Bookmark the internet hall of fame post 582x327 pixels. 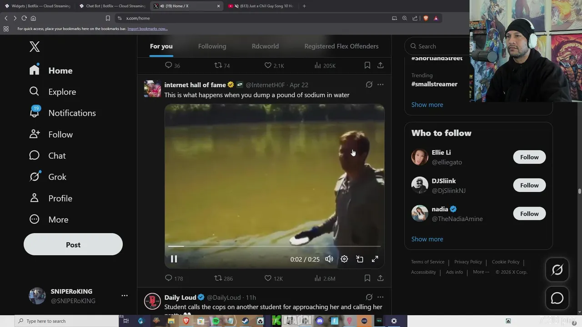(367, 278)
